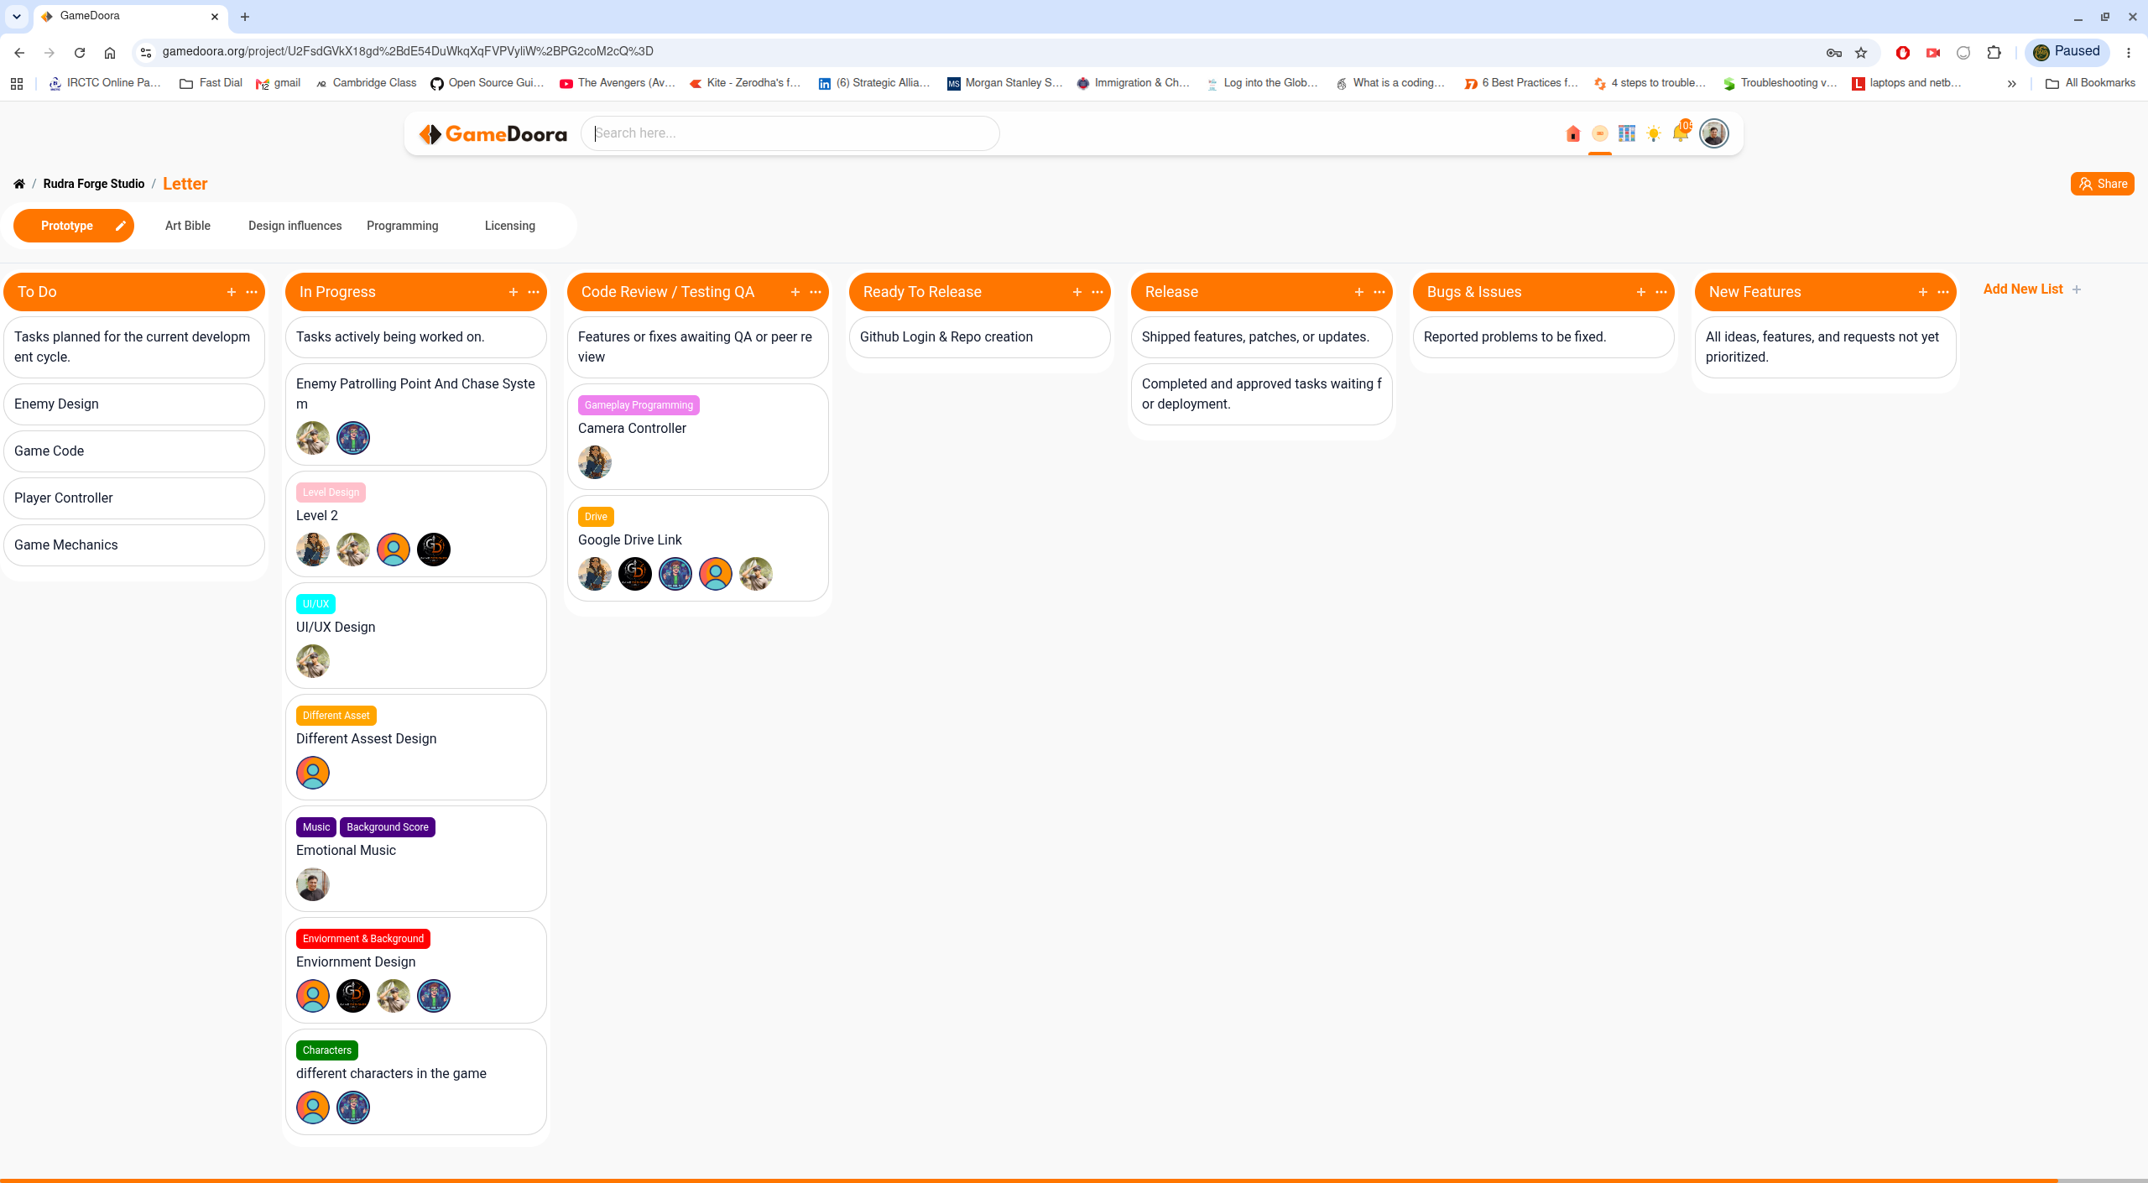Open Bugs & Issues options menu
The height and width of the screenshot is (1183, 2148).
[1661, 292]
